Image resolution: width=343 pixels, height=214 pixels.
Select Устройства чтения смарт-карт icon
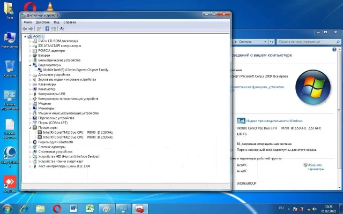tap(34, 161)
